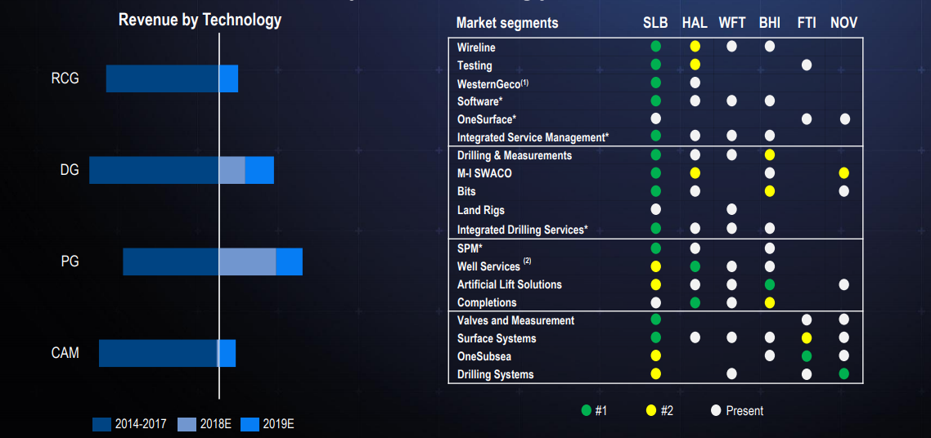Select the yellow #2 legend dot
This screenshot has width=931, height=438.
click(653, 411)
